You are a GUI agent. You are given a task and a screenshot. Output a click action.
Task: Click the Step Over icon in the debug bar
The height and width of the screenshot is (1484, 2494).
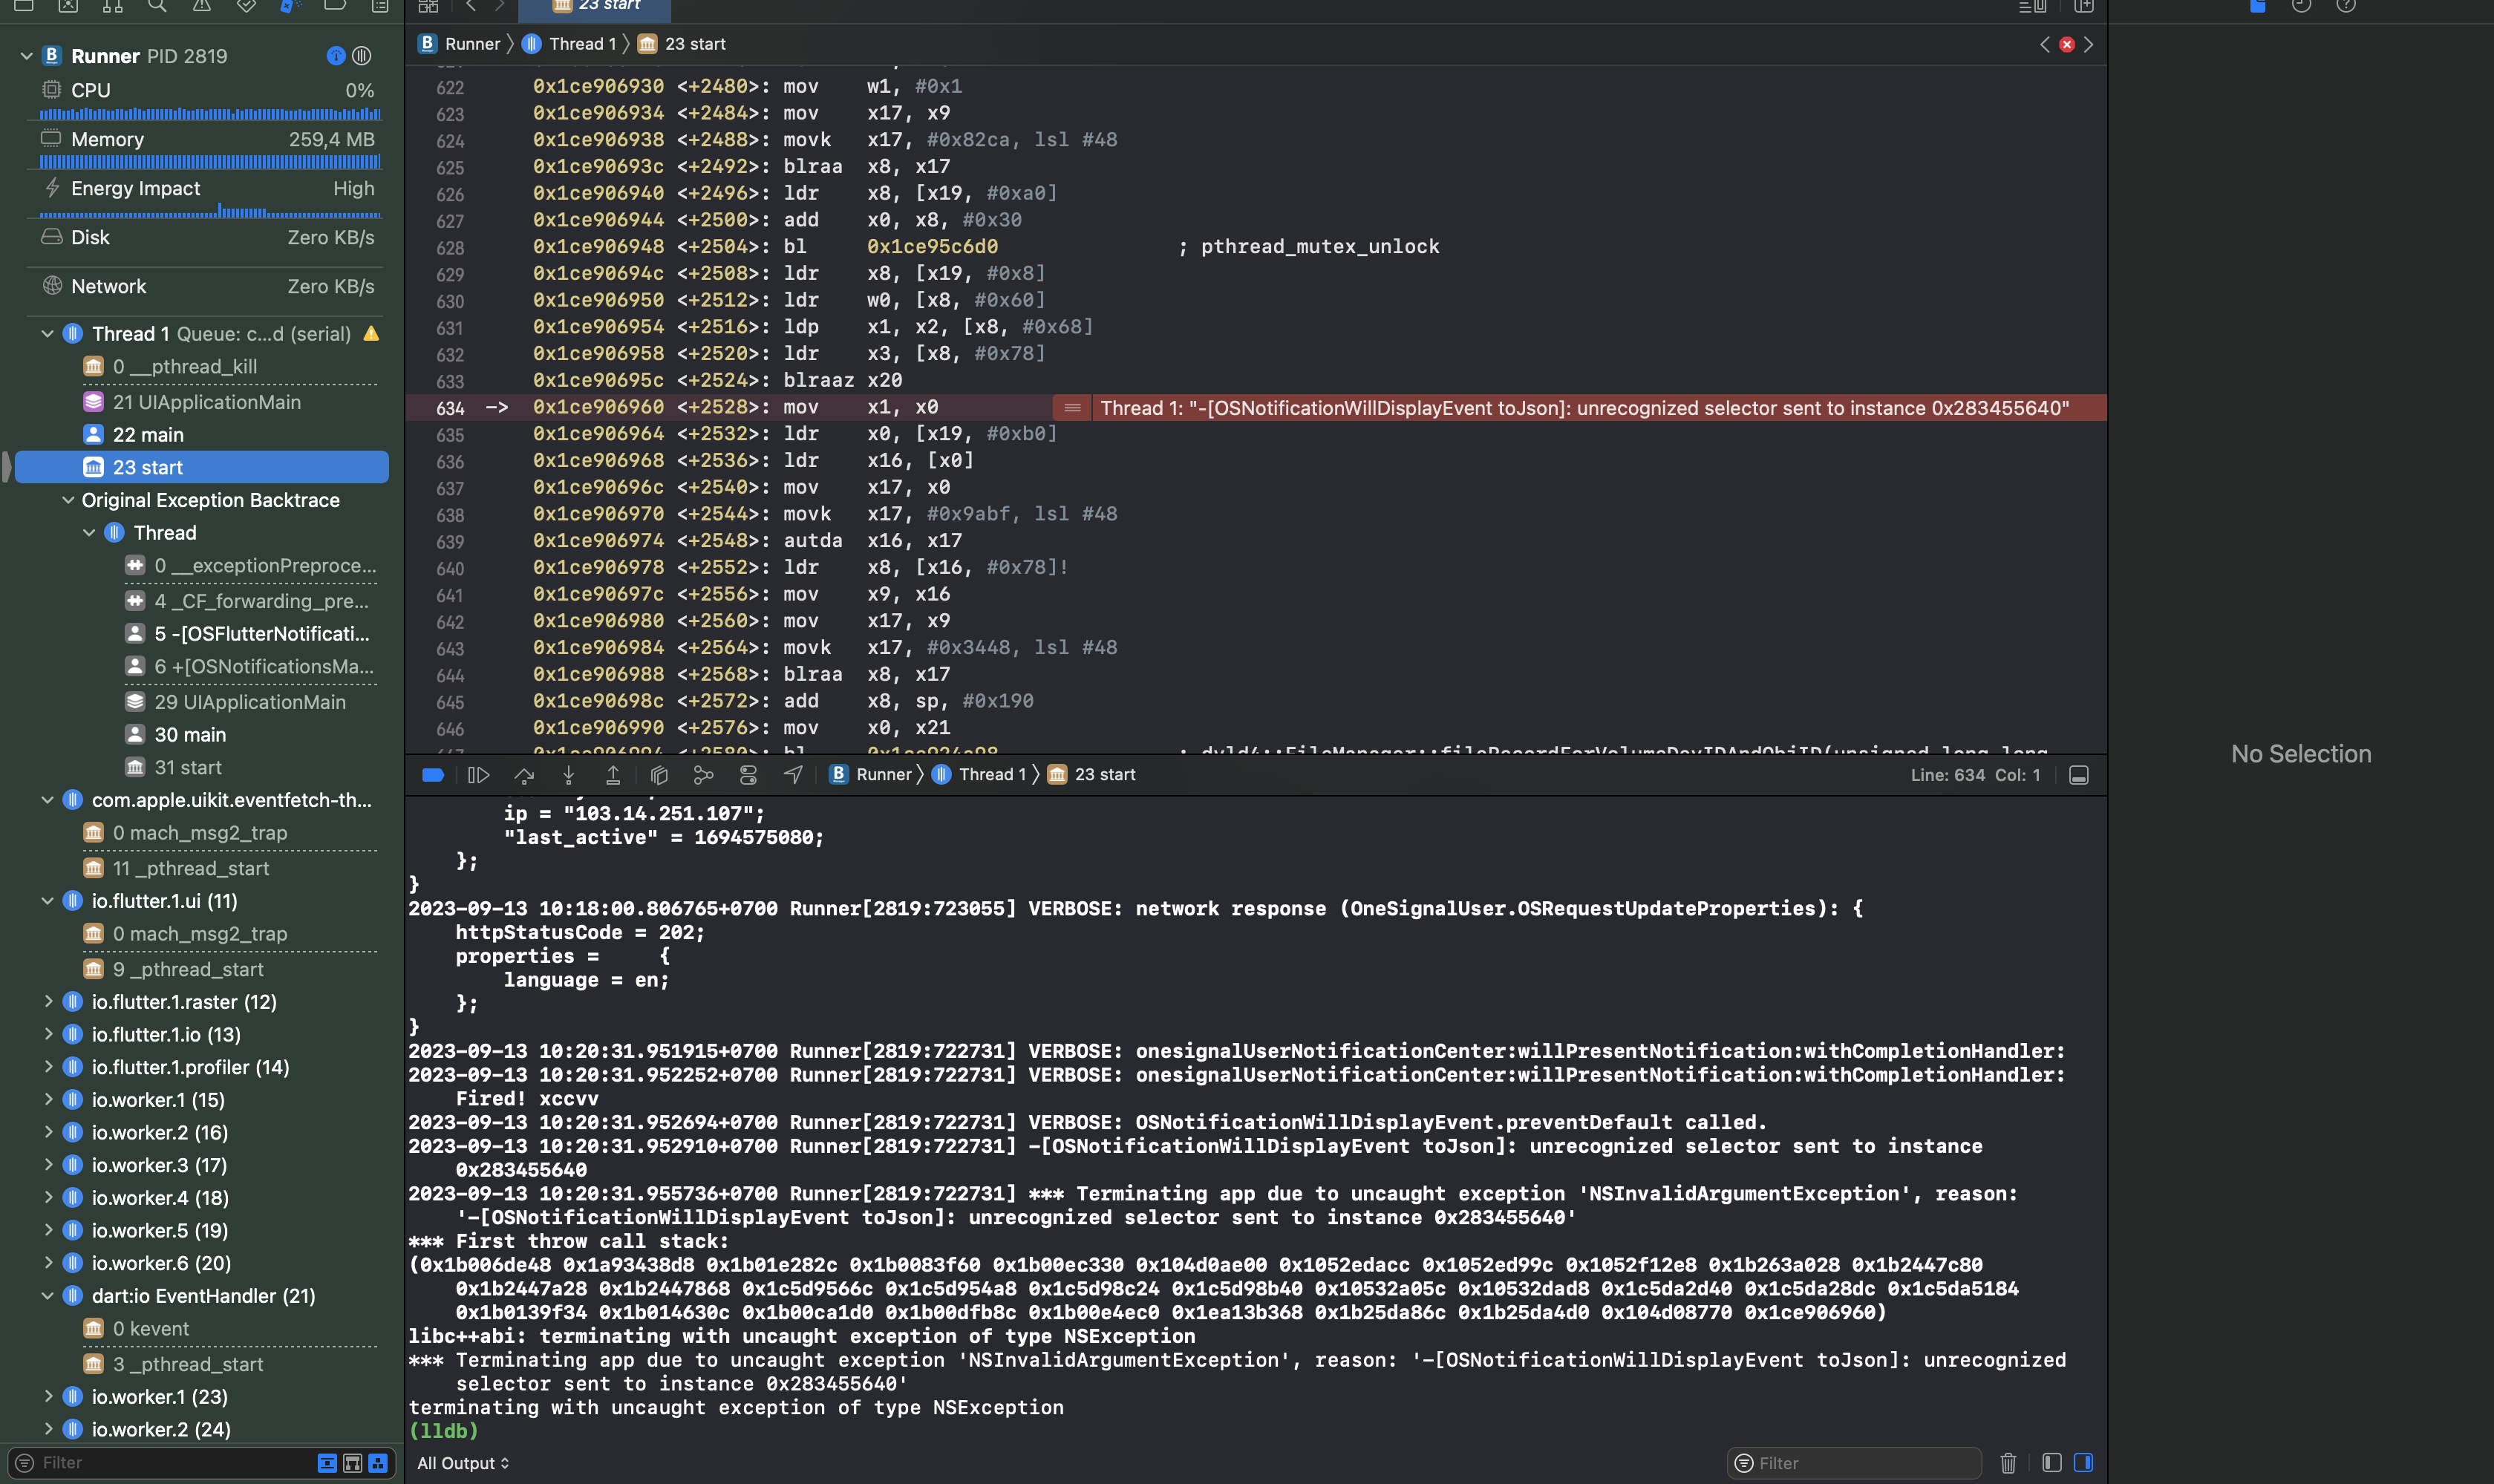tap(524, 774)
